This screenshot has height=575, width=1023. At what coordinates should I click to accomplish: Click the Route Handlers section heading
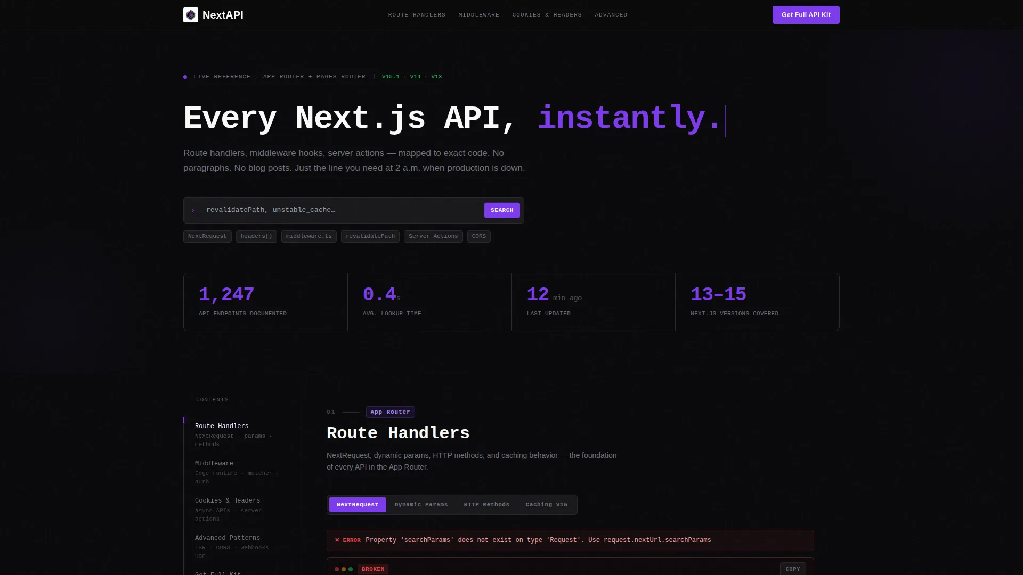(x=398, y=433)
